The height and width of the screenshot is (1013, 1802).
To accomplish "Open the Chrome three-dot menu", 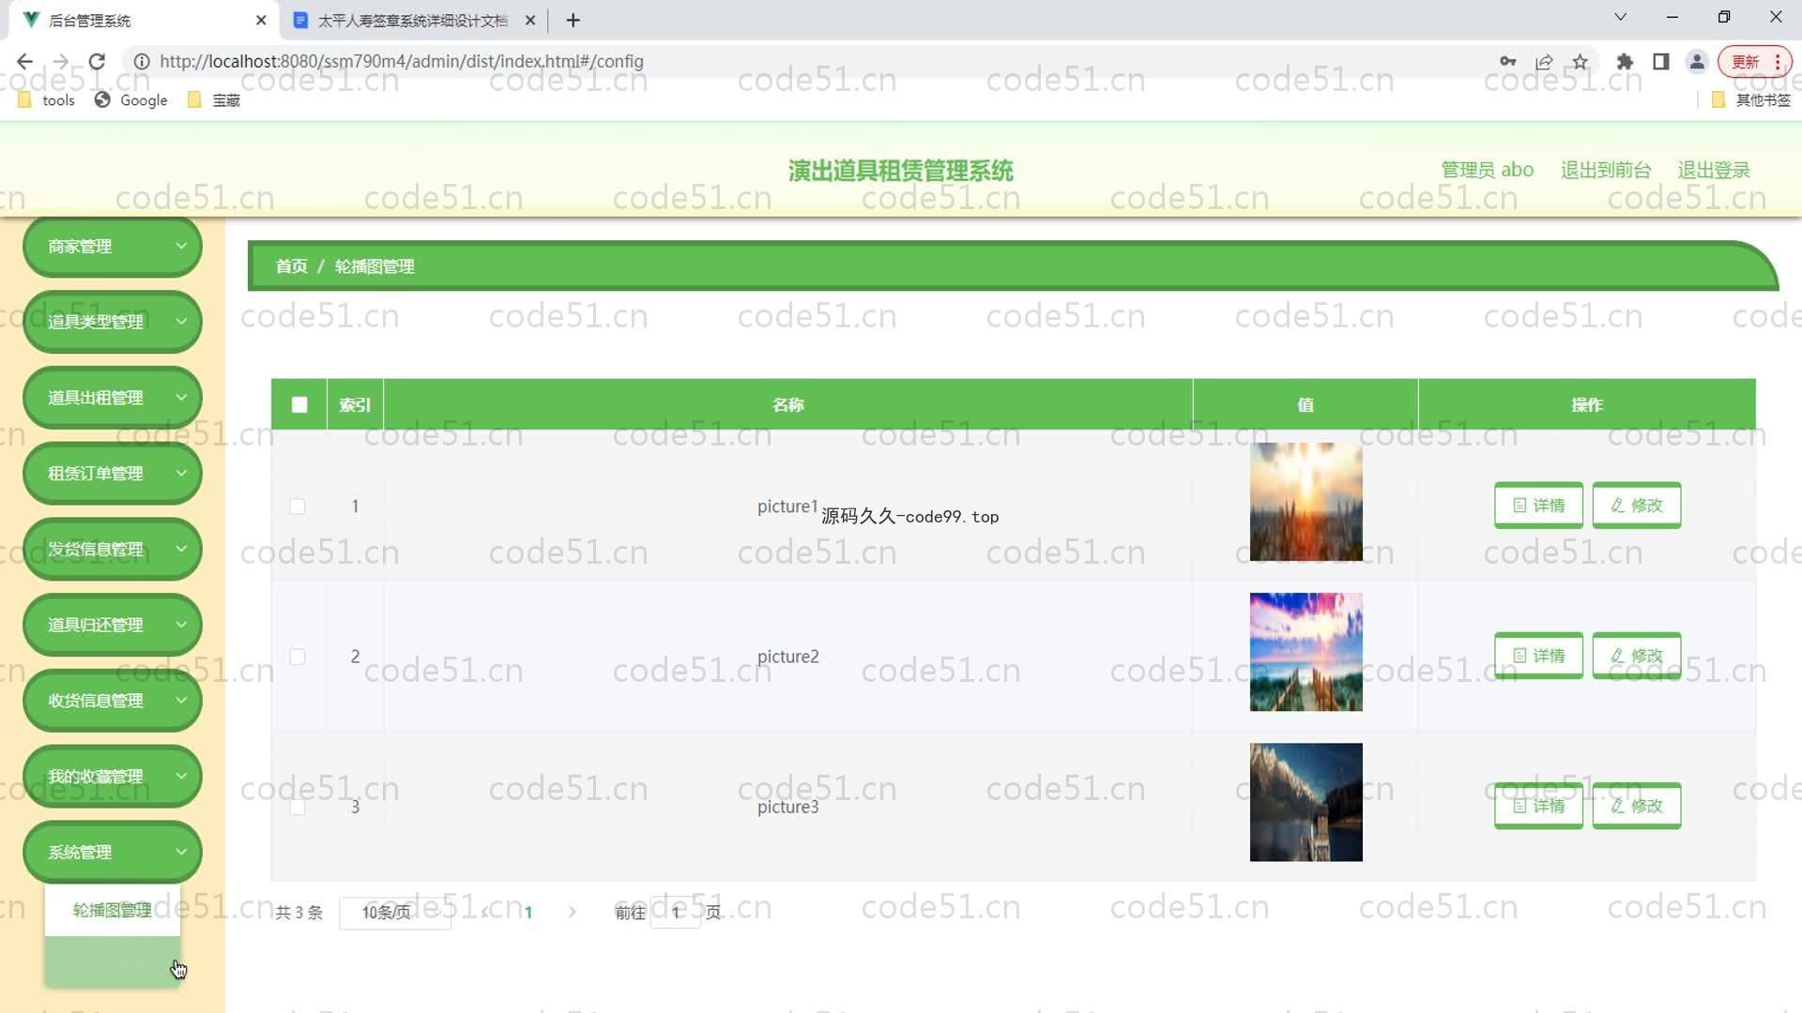I will point(1778,62).
